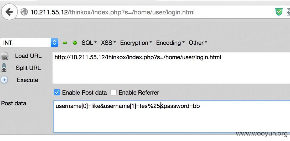This screenshot has width=290, height=141.
Task: Open the XSS menu
Action: [x=108, y=43]
